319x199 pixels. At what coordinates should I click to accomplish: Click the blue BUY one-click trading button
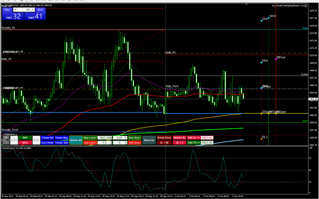[40, 10]
